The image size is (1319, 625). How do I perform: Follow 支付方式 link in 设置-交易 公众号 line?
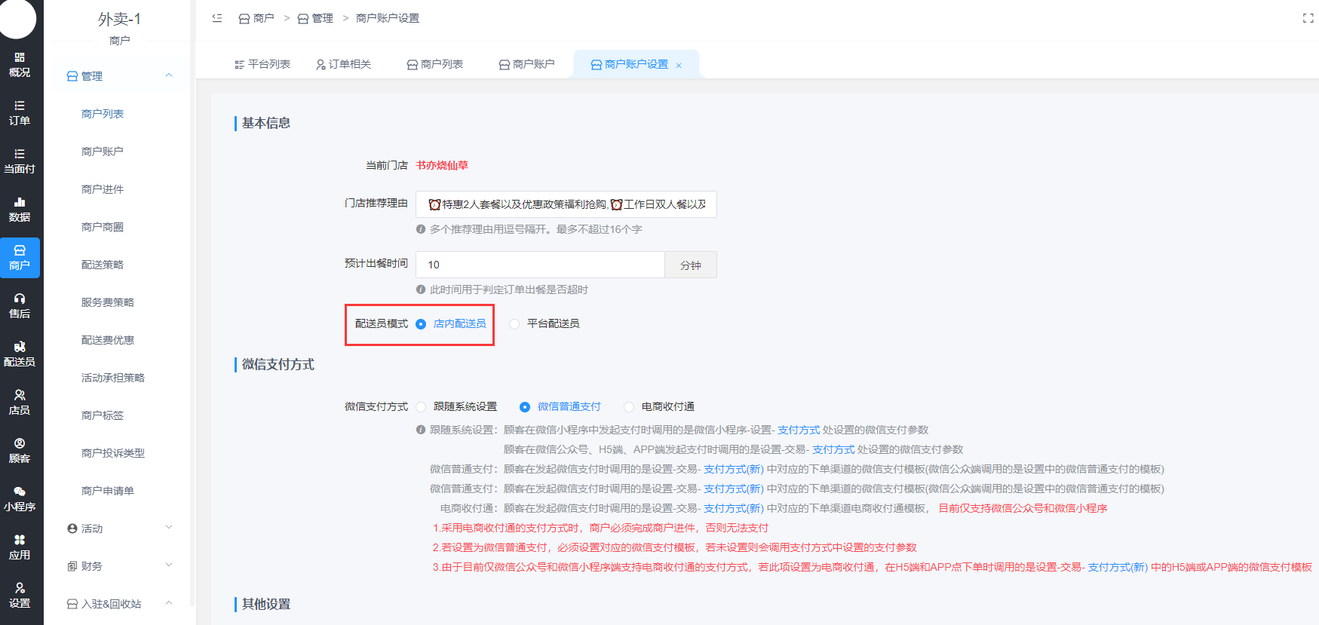833,449
